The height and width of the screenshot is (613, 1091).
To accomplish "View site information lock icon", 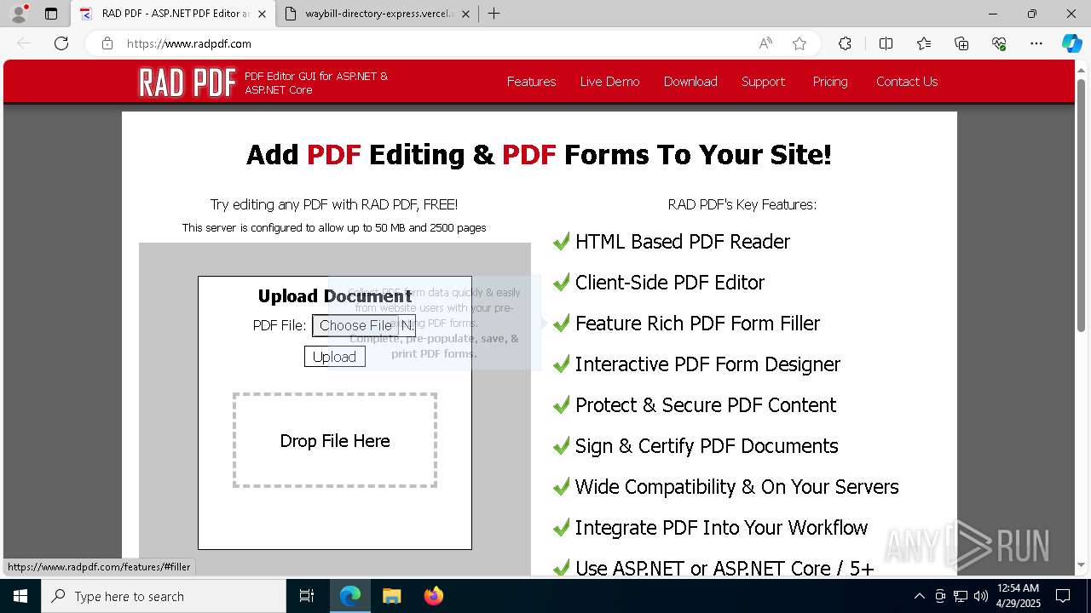I will (107, 43).
